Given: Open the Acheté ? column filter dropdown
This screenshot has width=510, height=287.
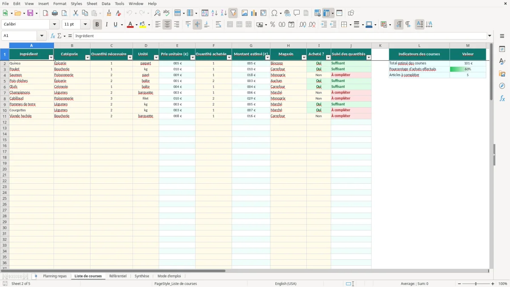Looking at the screenshot, I should (x=328, y=57).
